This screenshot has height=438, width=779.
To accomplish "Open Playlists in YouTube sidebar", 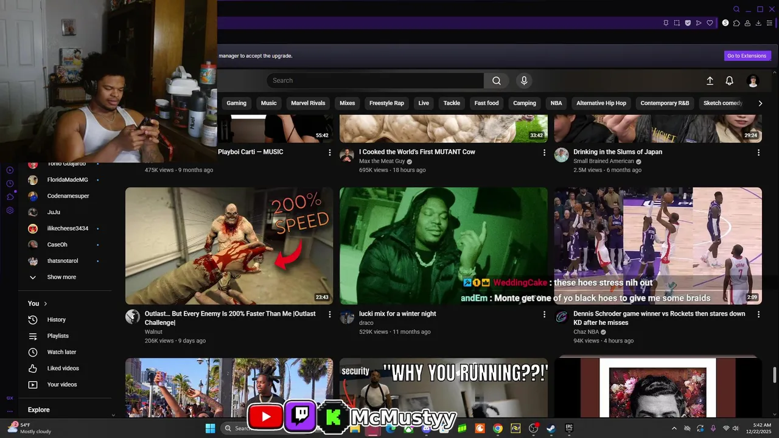I will click(x=58, y=336).
